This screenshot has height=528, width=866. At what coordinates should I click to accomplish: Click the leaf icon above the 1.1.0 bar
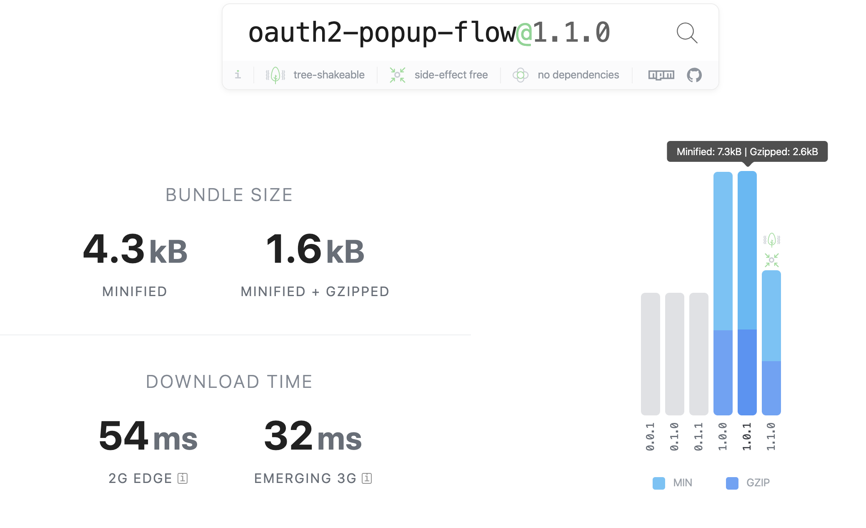pos(771,240)
